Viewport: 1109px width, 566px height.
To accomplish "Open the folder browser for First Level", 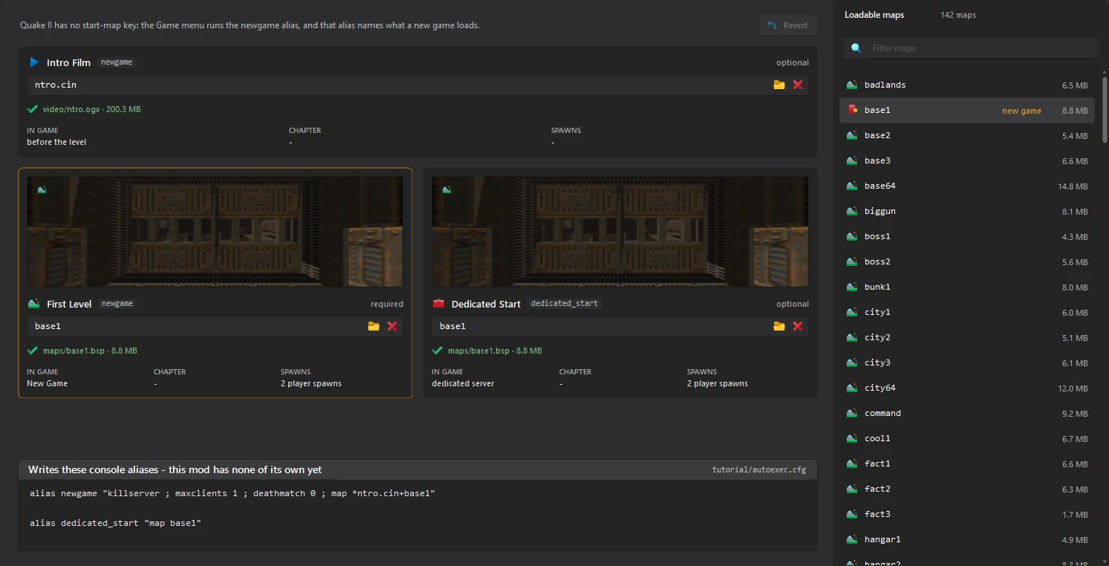I will [x=374, y=326].
